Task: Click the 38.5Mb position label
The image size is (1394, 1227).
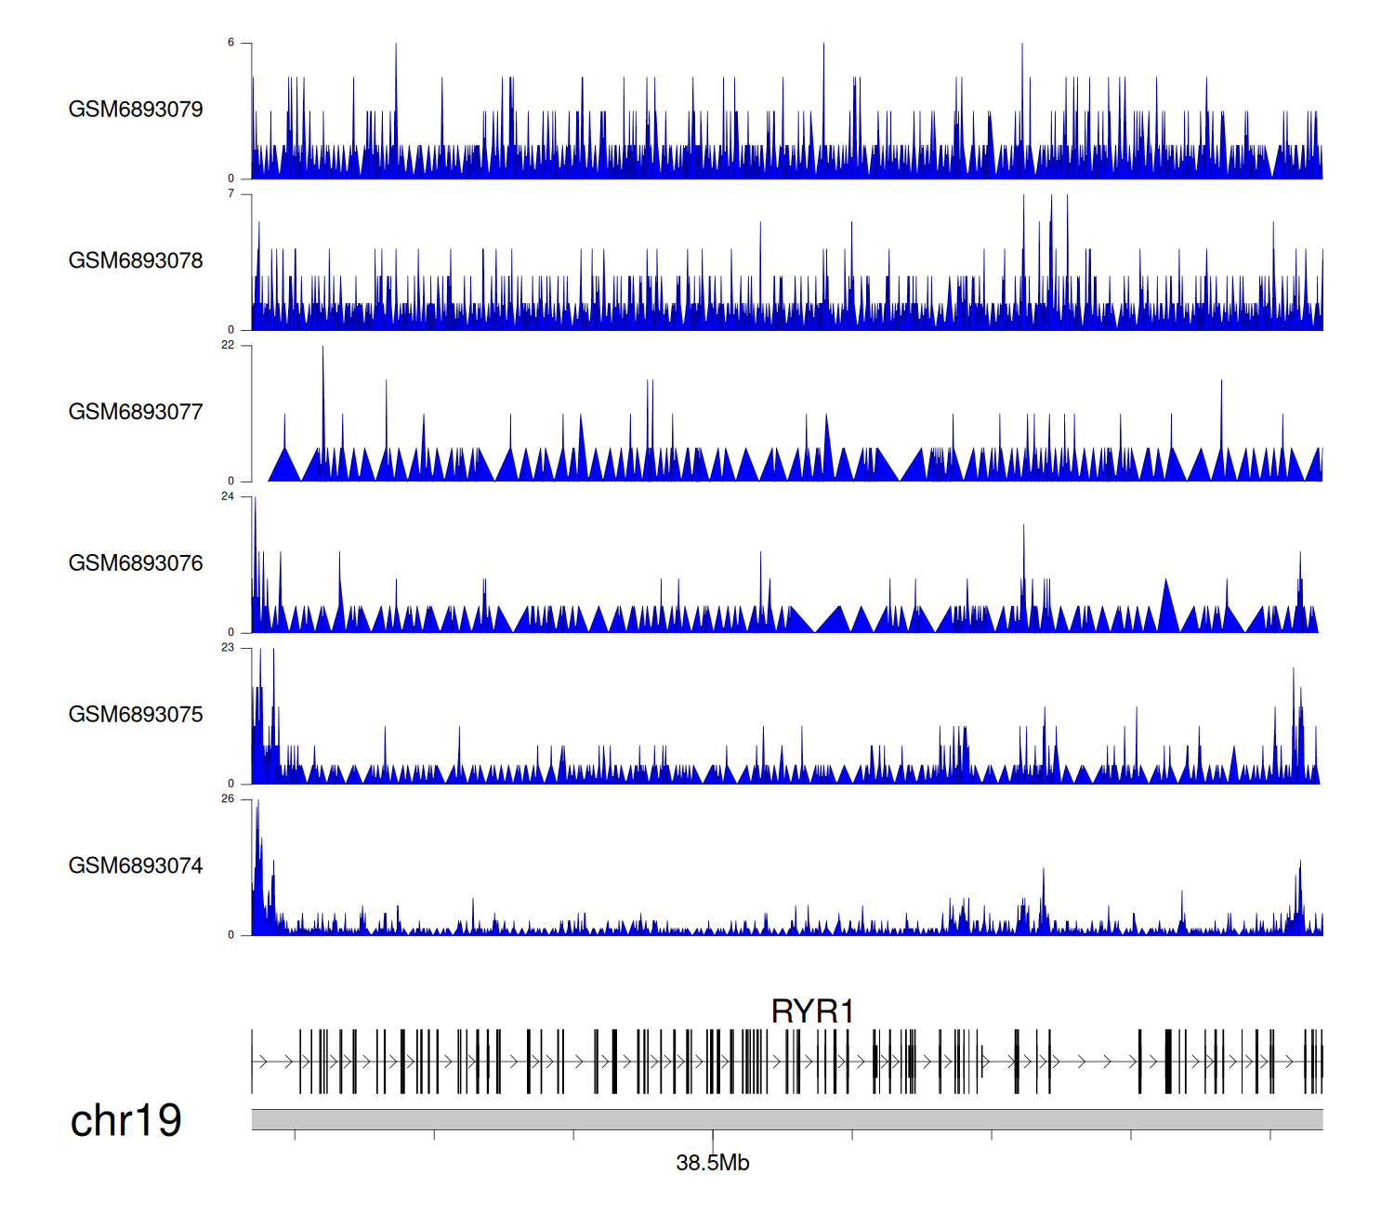Action: tap(713, 1163)
